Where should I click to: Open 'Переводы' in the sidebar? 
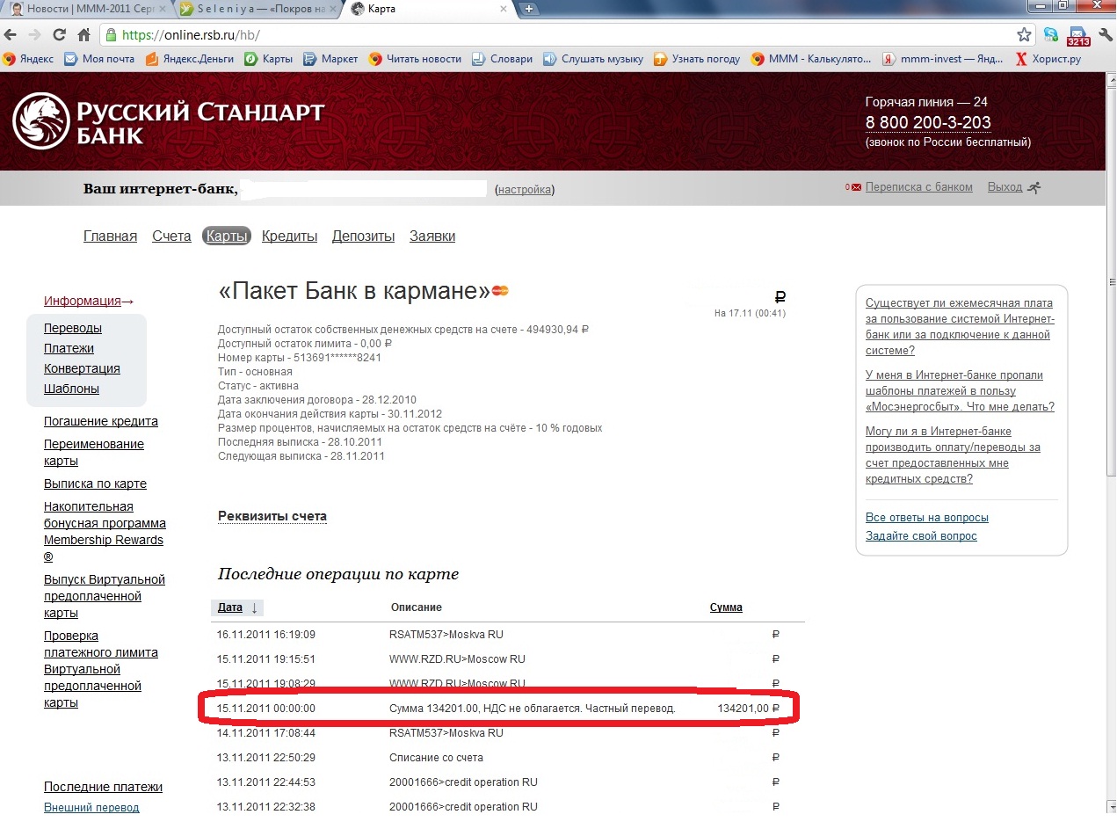[x=73, y=328]
